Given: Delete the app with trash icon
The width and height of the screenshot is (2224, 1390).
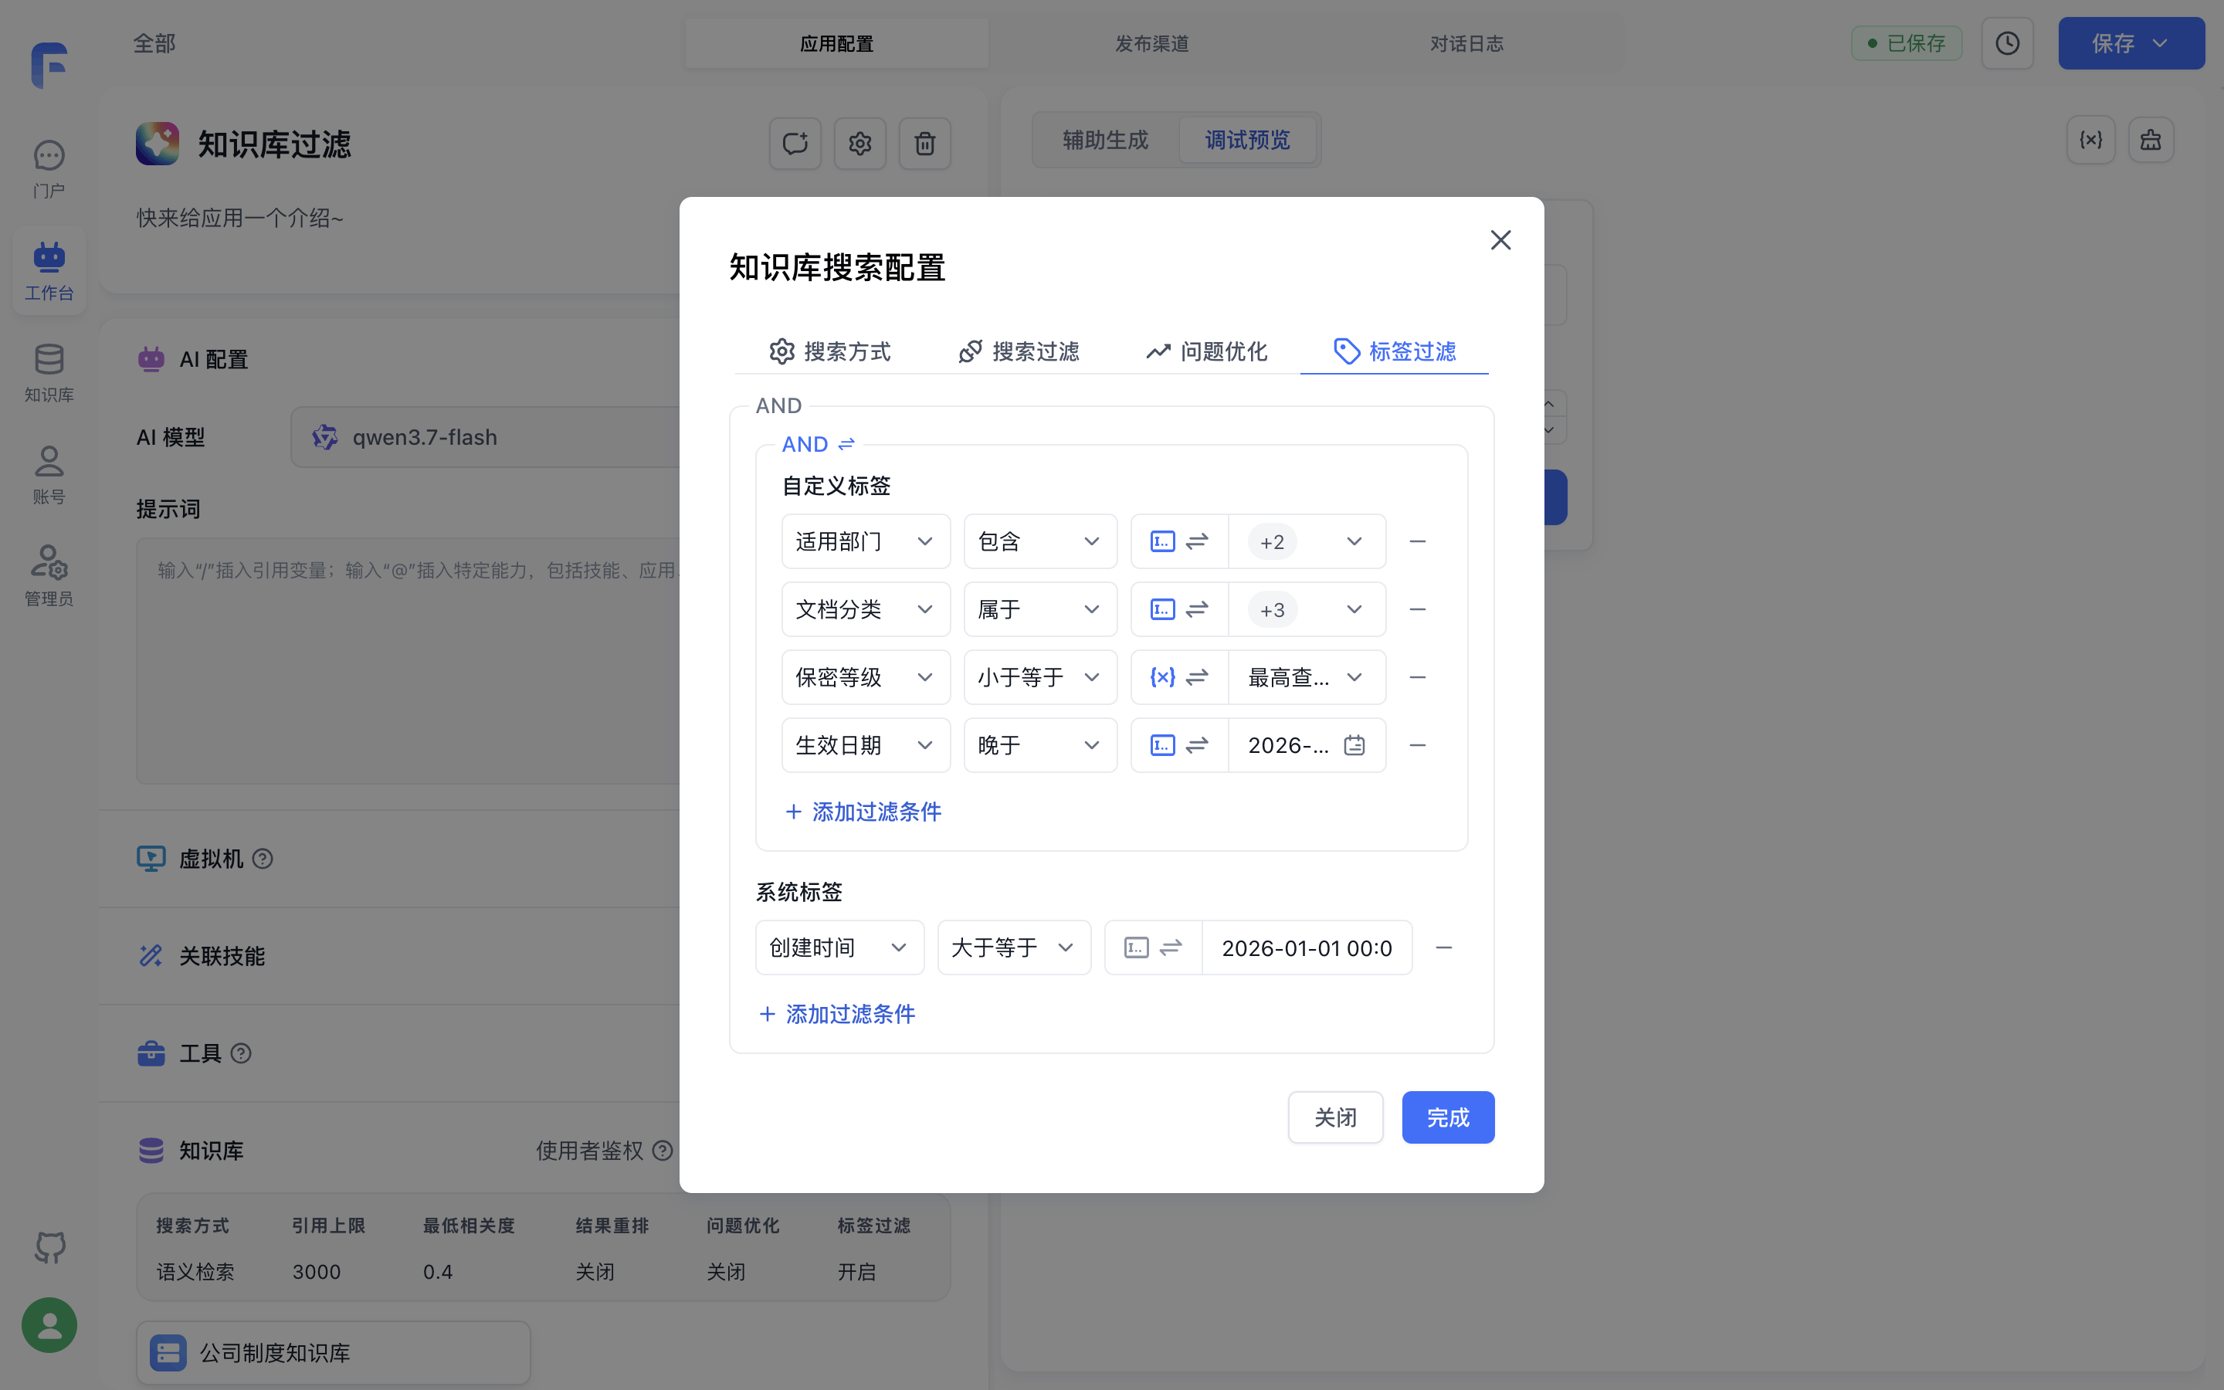Looking at the screenshot, I should coord(924,144).
